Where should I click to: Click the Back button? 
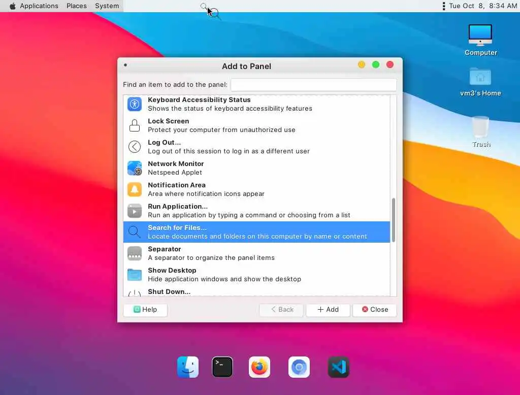(x=281, y=310)
